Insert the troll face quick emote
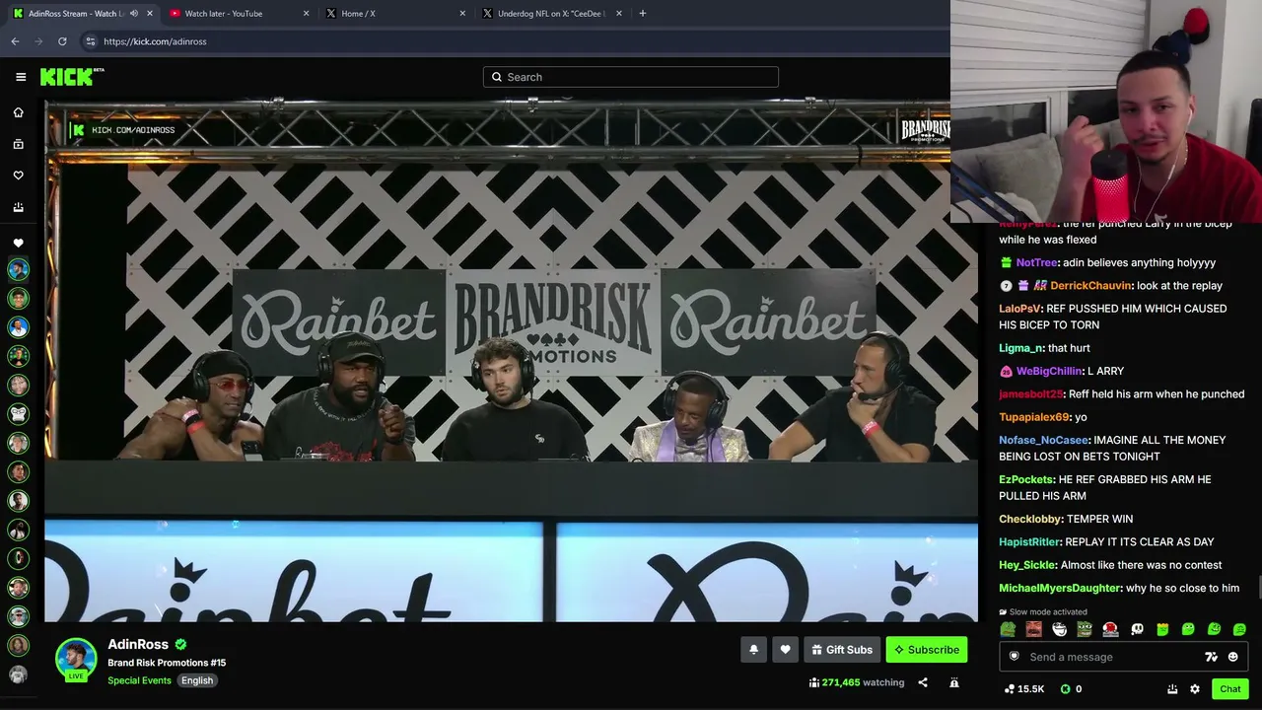Image resolution: width=1262 pixels, height=710 pixels. [1059, 629]
